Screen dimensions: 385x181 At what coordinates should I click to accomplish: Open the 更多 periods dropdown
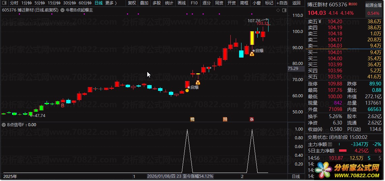coord(111,3)
